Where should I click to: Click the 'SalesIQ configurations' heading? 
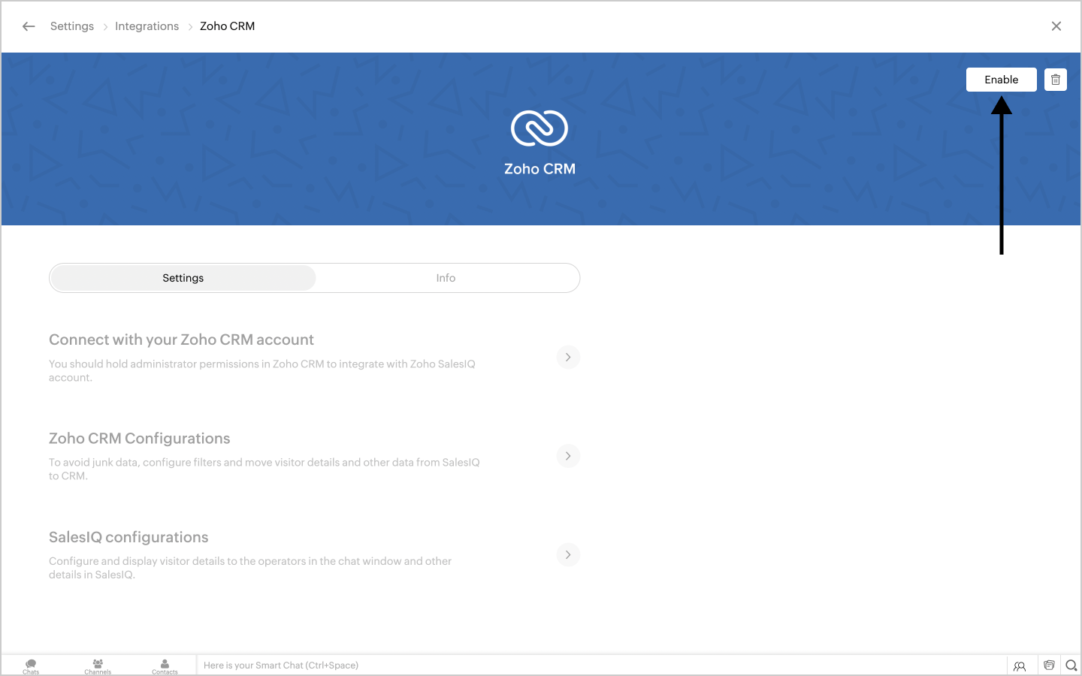point(128,537)
